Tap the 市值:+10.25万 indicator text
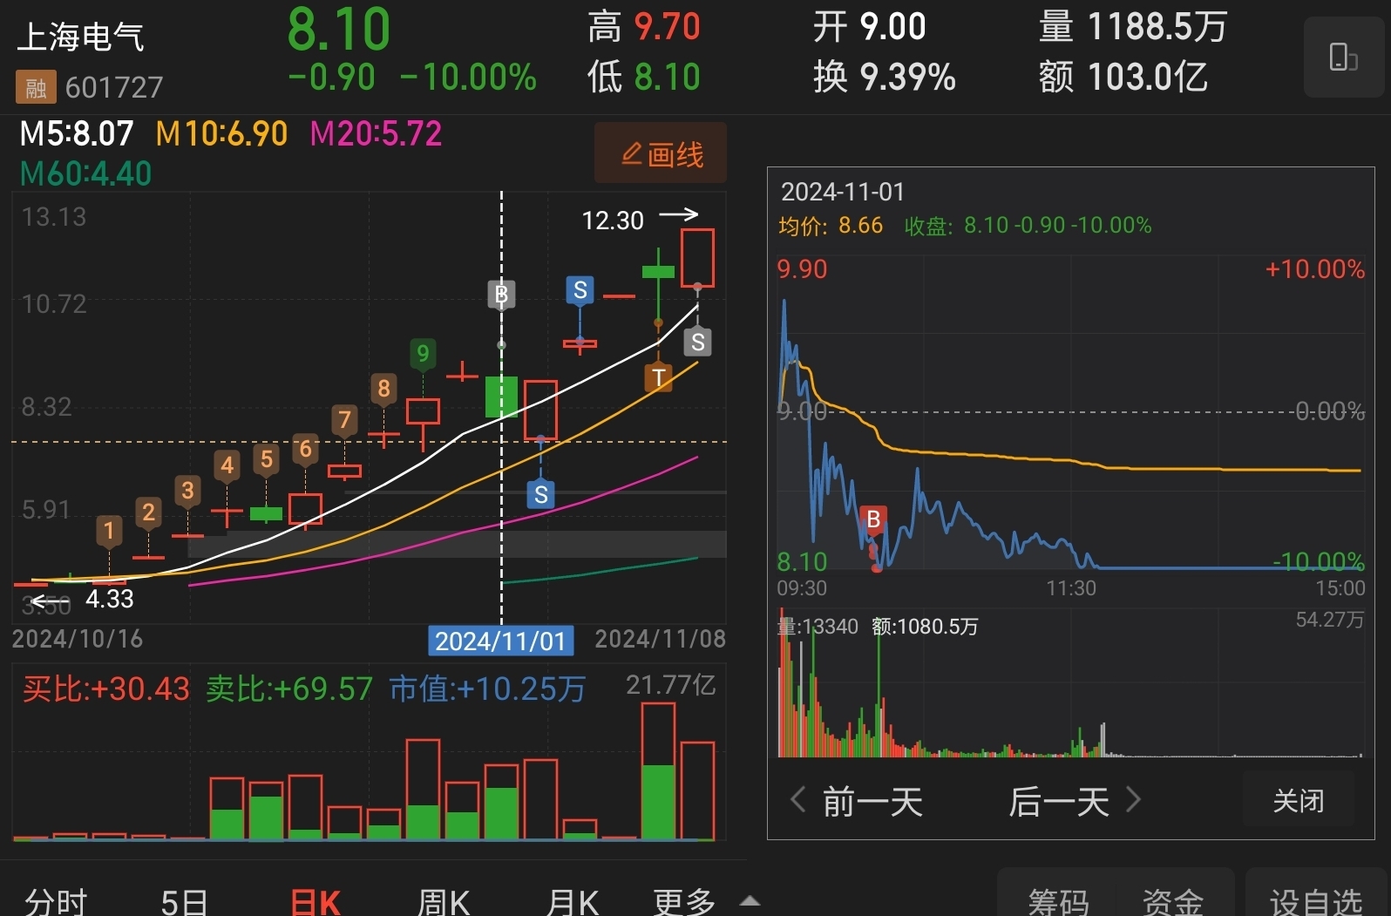The height and width of the screenshot is (916, 1391). (x=487, y=689)
